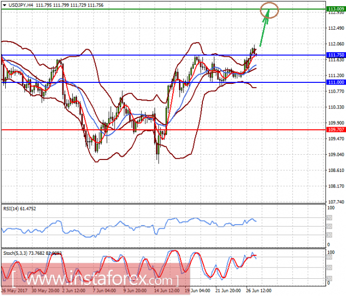The height and width of the screenshot is (296, 346).
Task: Click the 108.610 value on price axis
Action: point(336,170)
